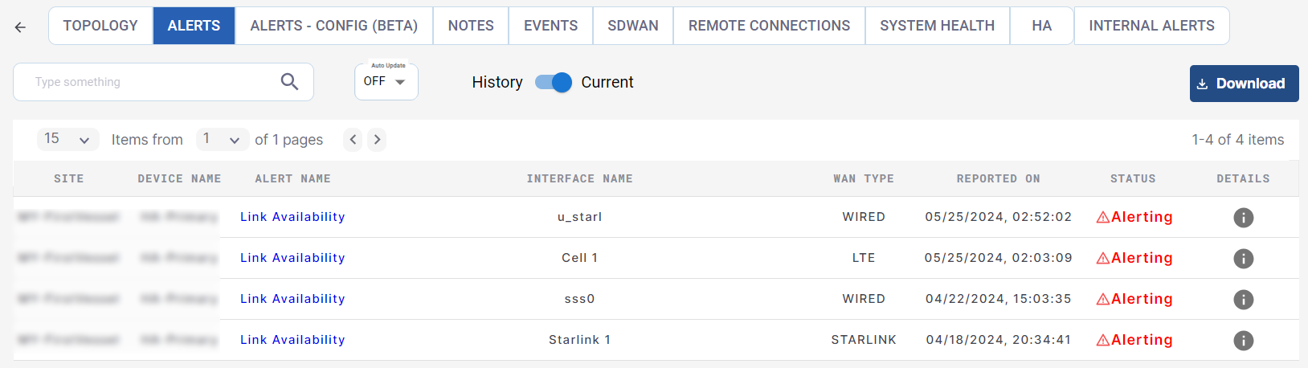Viewport: 1308px width, 368px height.
Task: Go to next page arrow
Action: click(377, 140)
